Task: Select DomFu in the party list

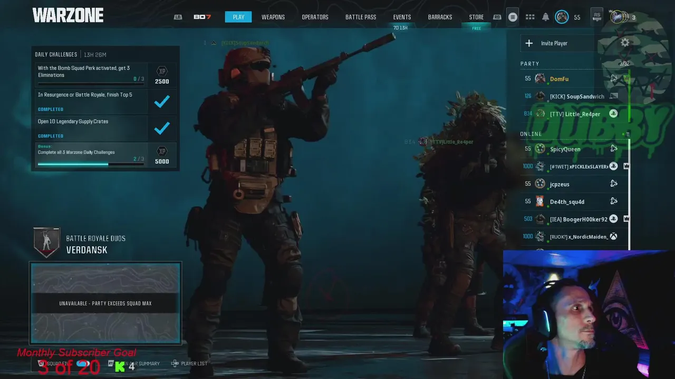Action: pyautogui.click(x=573, y=79)
